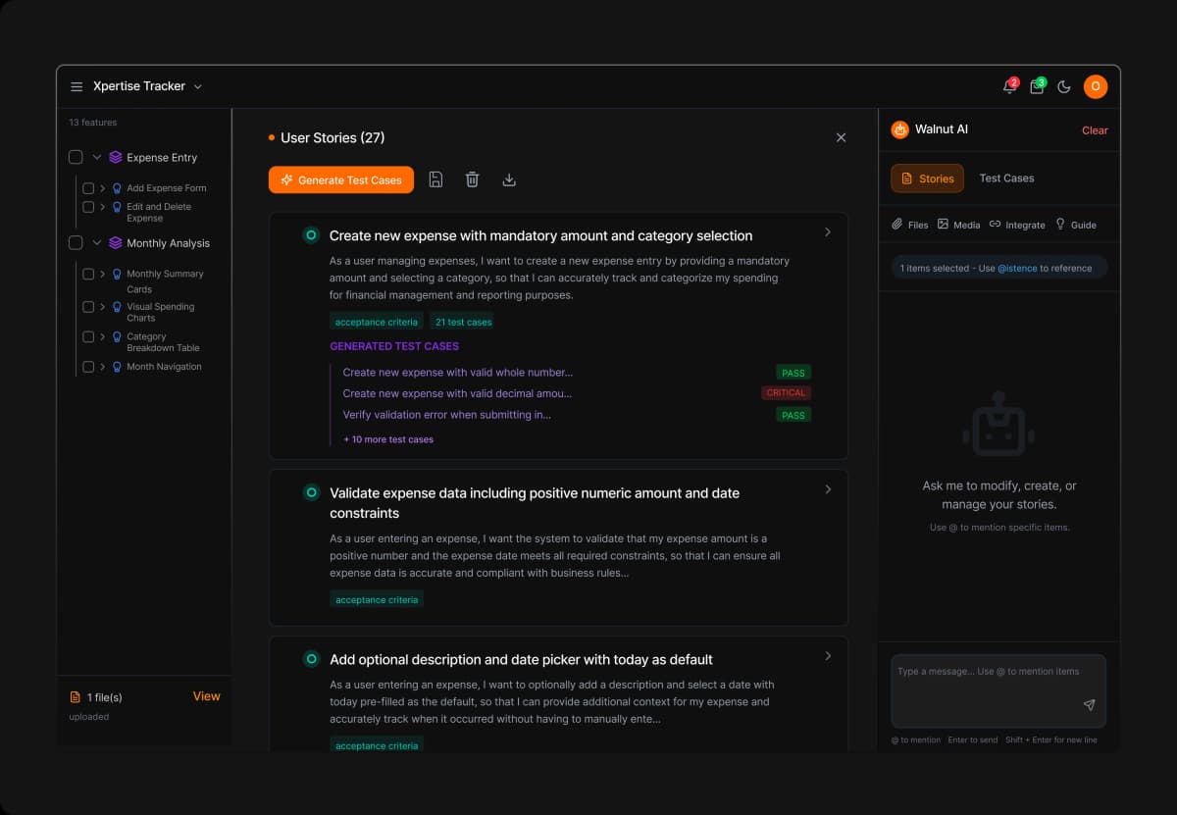Delete stories using the trash icon
The height and width of the screenshot is (815, 1177).
point(472,179)
